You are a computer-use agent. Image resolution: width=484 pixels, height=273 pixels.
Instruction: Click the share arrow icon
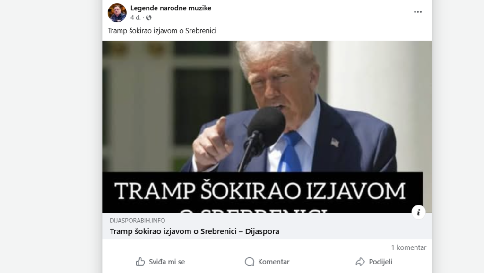360,262
